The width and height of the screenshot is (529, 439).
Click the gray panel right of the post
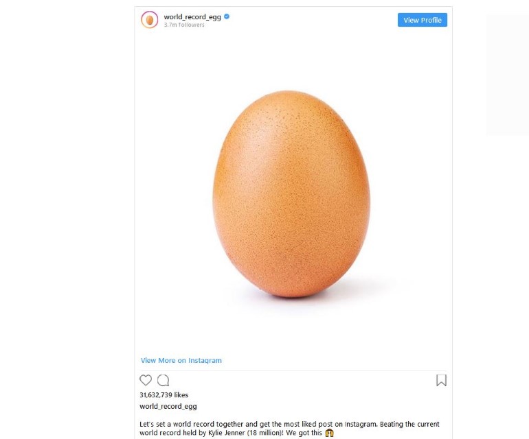507,74
